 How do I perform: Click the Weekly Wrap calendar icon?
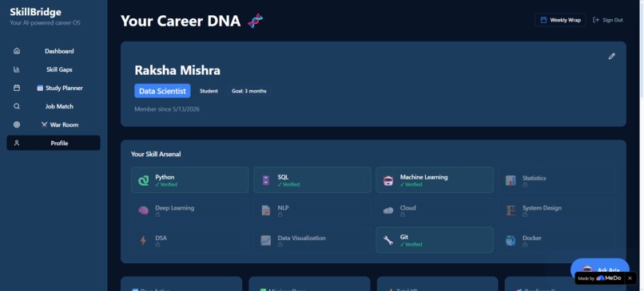543,20
